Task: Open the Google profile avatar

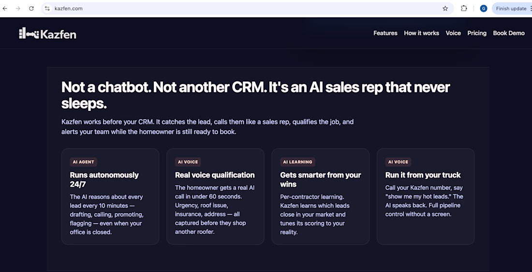Action: [484, 9]
